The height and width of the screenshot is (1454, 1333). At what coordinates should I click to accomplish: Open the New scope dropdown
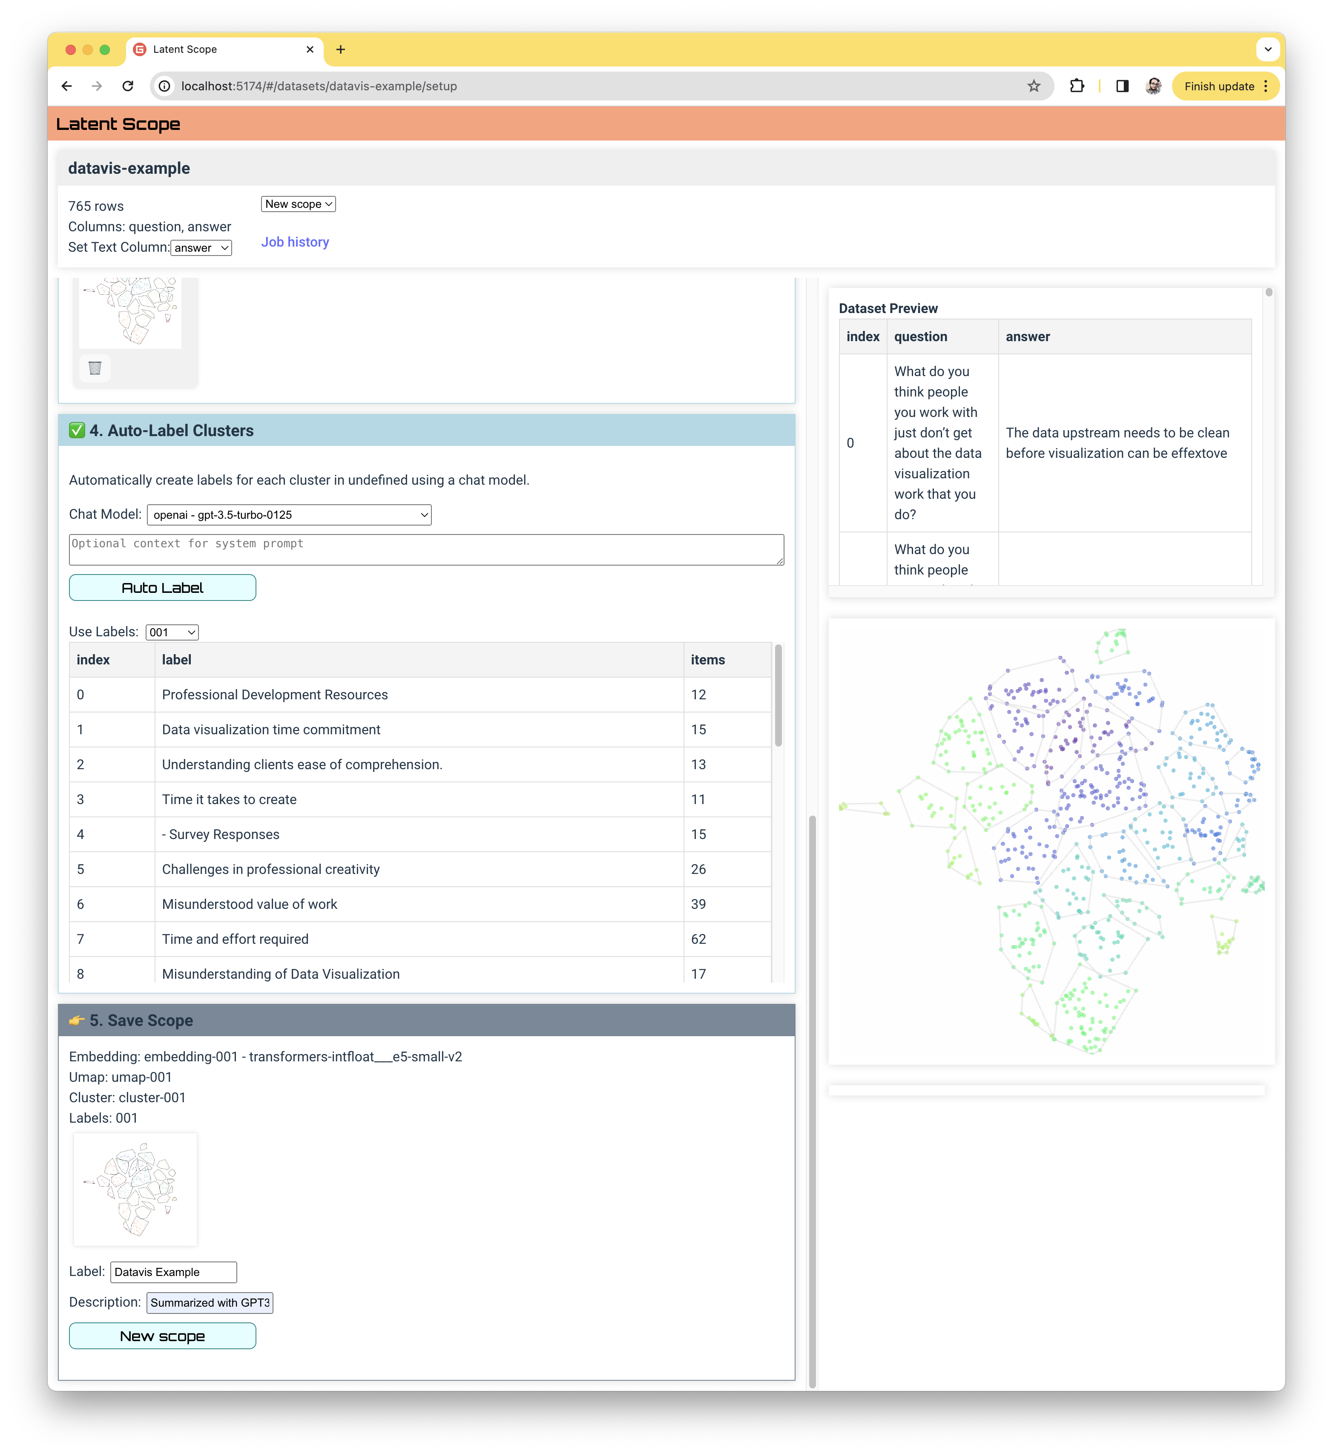click(298, 204)
